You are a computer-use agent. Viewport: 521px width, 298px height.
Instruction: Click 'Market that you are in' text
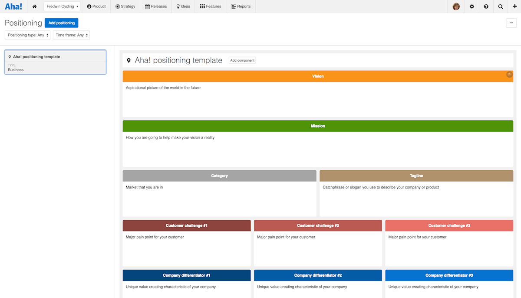click(x=145, y=188)
